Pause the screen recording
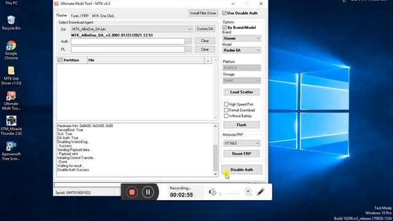Screen dimensions: 393x221 pos(148,192)
